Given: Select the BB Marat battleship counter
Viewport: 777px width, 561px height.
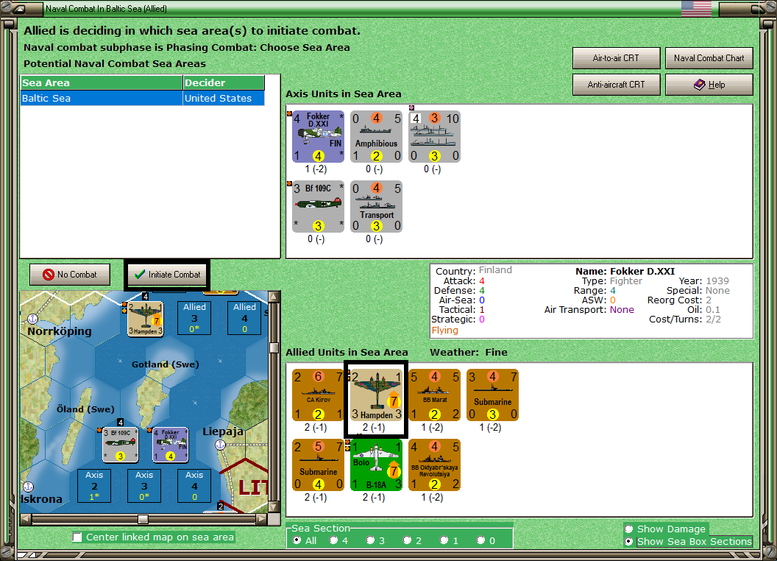Looking at the screenshot, I should coord(434,395).
